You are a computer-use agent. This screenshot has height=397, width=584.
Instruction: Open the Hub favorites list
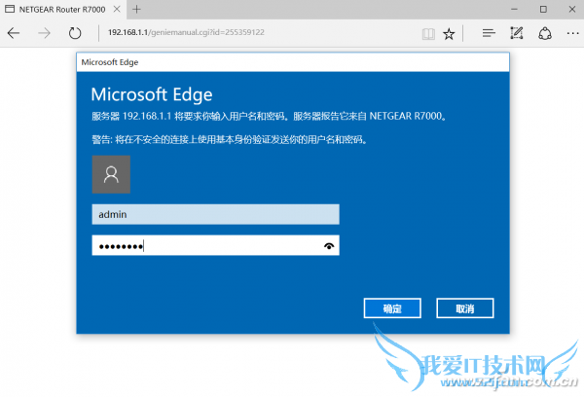pyautogui.click(x=489, y=33)
